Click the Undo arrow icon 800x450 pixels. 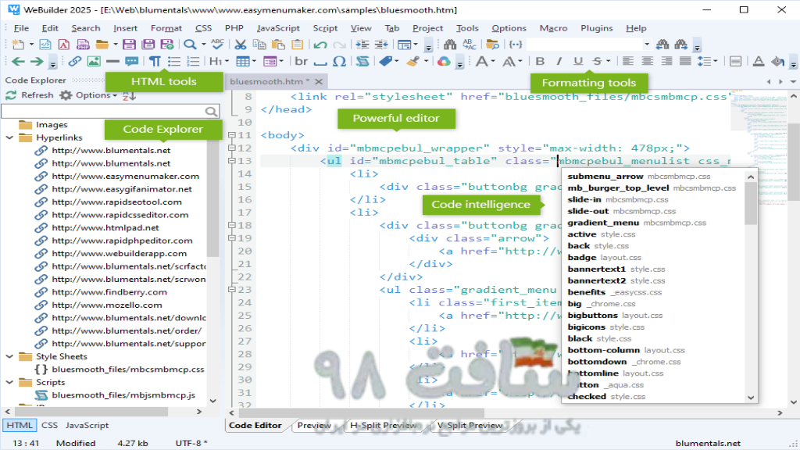click(320, 45)
